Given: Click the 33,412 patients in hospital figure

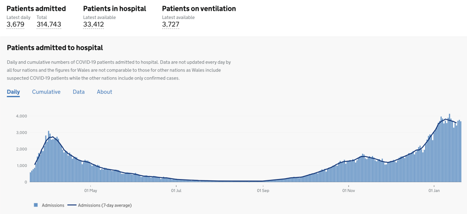Looking at the screenshot, I should [x=93, y=25].
